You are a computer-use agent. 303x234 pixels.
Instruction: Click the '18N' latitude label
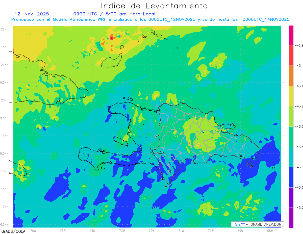click(4, 171)
